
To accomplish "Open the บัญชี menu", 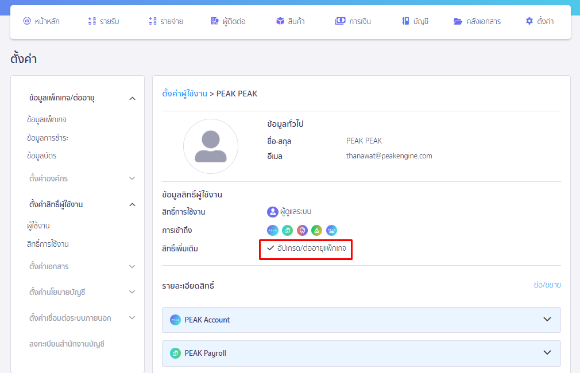I will [x=420, y=21].
